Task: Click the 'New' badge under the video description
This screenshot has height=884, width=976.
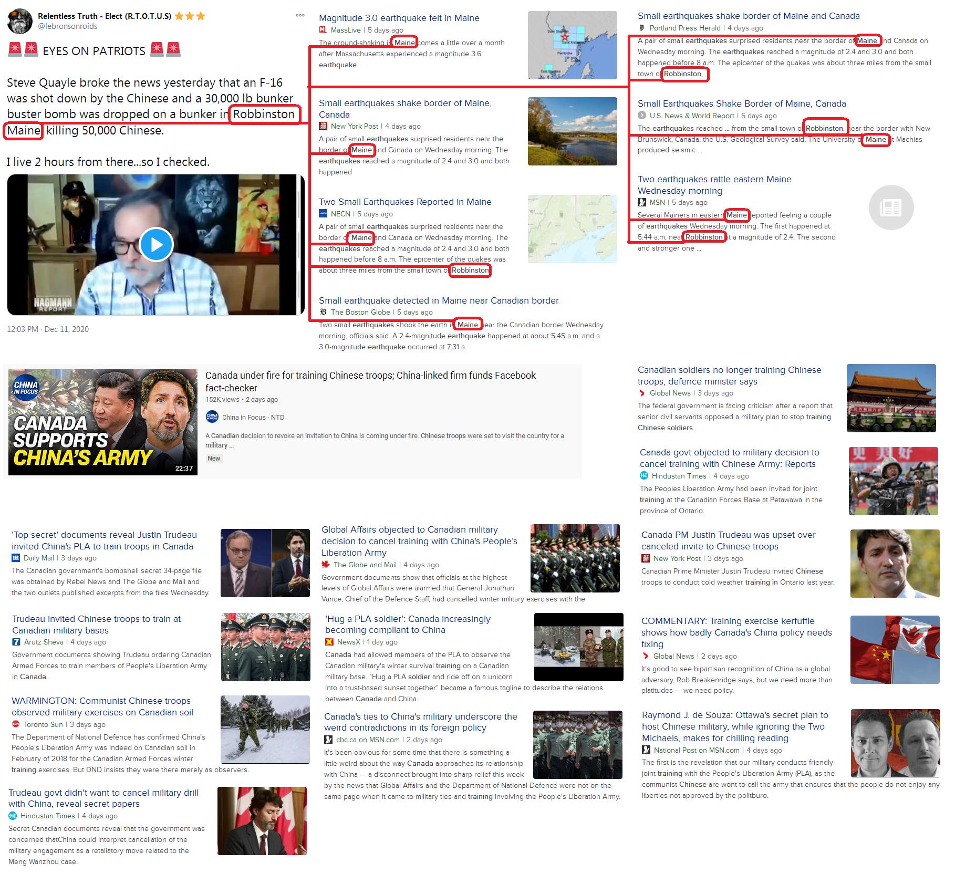Action: 214,459
